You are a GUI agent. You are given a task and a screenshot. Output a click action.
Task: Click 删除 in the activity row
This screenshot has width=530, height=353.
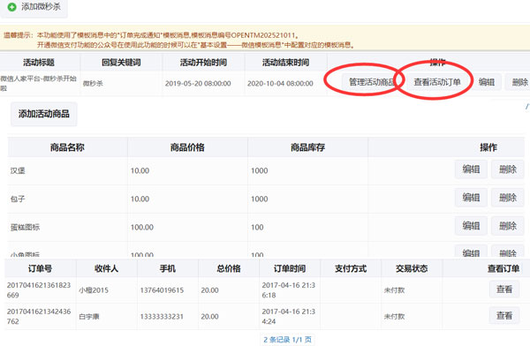pyautogui.click(x=519, y=82)
